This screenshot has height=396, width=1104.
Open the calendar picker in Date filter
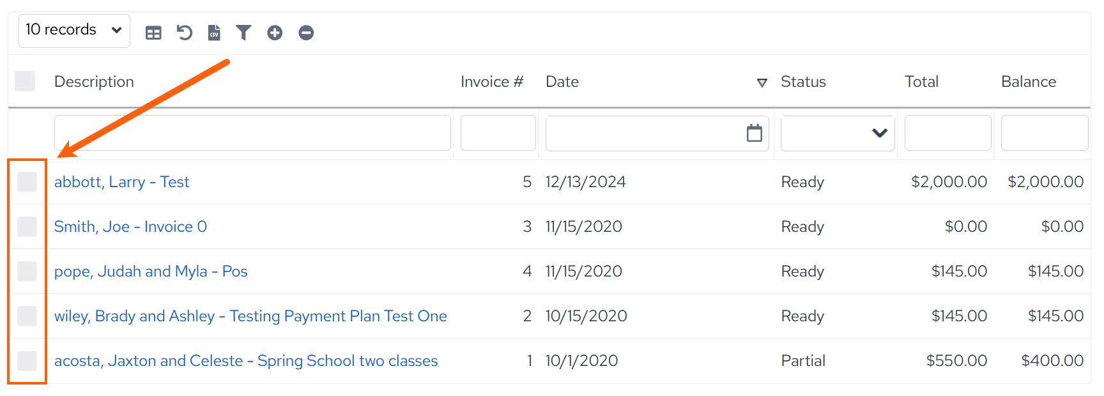(x=755, y=133)
